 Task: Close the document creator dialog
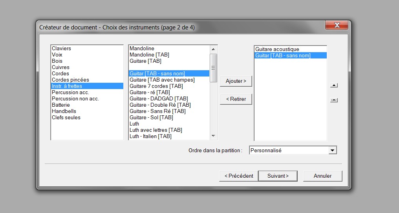(336, 25)
